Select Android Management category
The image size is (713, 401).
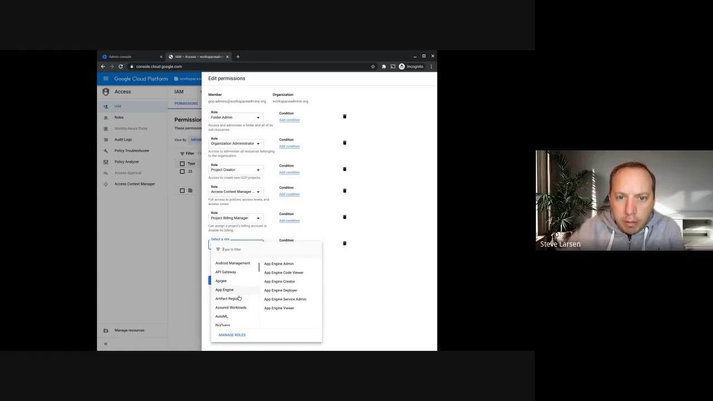pyautogui.click(x=233, y=263)
